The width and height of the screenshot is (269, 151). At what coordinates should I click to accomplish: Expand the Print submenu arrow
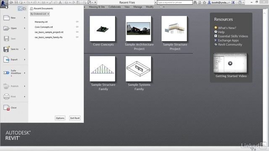25,96
